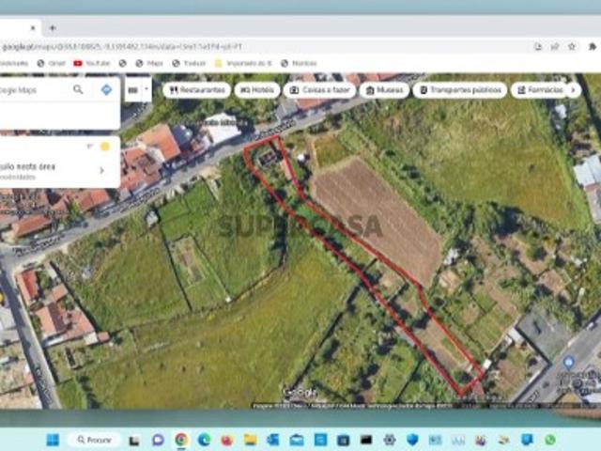Toggle the Hotéis category chip
Screen dimensions: 601x451
pos(258,90)
